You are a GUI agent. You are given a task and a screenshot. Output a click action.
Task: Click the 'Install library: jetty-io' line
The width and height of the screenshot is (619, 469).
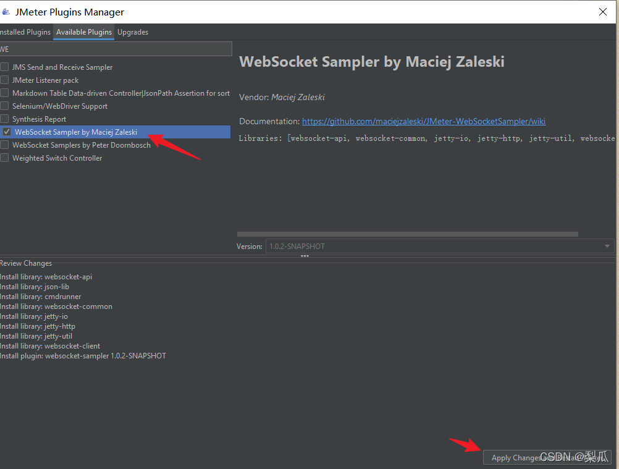(x=33, y=316)
